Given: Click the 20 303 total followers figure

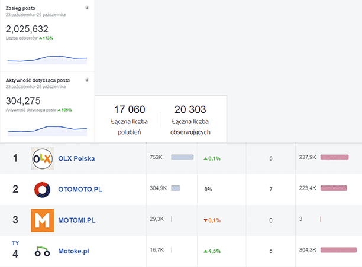Looking at the screenshot, I should coord(190,109).
